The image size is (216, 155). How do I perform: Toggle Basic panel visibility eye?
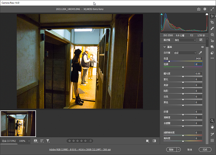tap(202, 47)
